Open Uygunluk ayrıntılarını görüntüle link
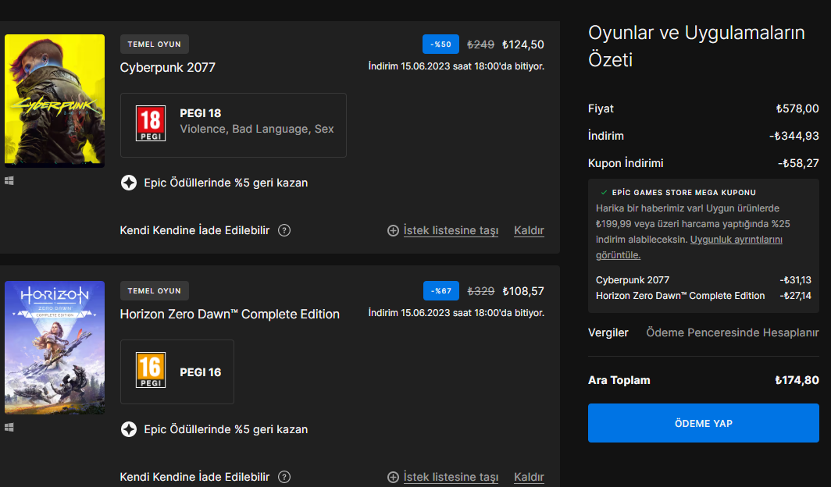831x487 pixels. pyautogui.click(x=736, y=240)
